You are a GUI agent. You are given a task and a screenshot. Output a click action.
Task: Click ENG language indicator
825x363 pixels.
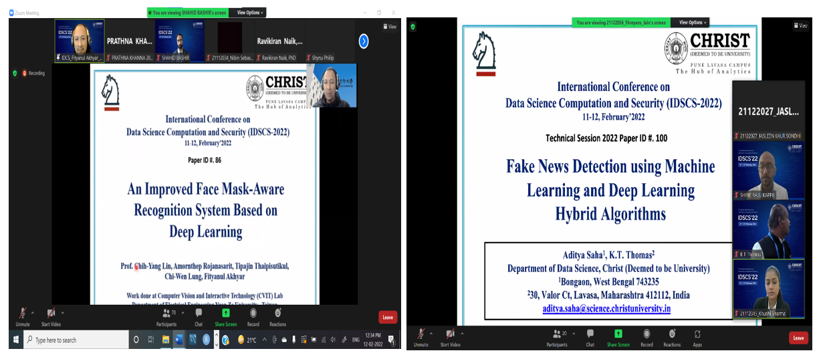(356, 340)
